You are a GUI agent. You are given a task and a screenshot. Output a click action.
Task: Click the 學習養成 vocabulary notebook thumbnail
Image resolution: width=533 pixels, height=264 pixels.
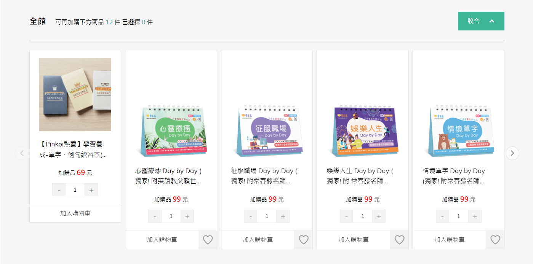(x=75, y=94)
